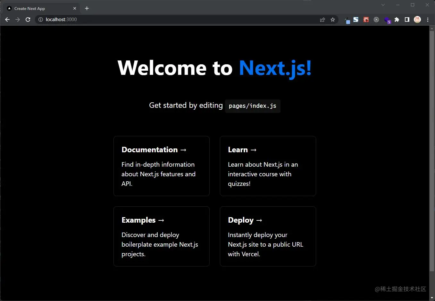The width and height of the screenshot is (435, 301).
Task: Open a new tab with plus button
Action: pyautogui.click(x=87, y=8)
